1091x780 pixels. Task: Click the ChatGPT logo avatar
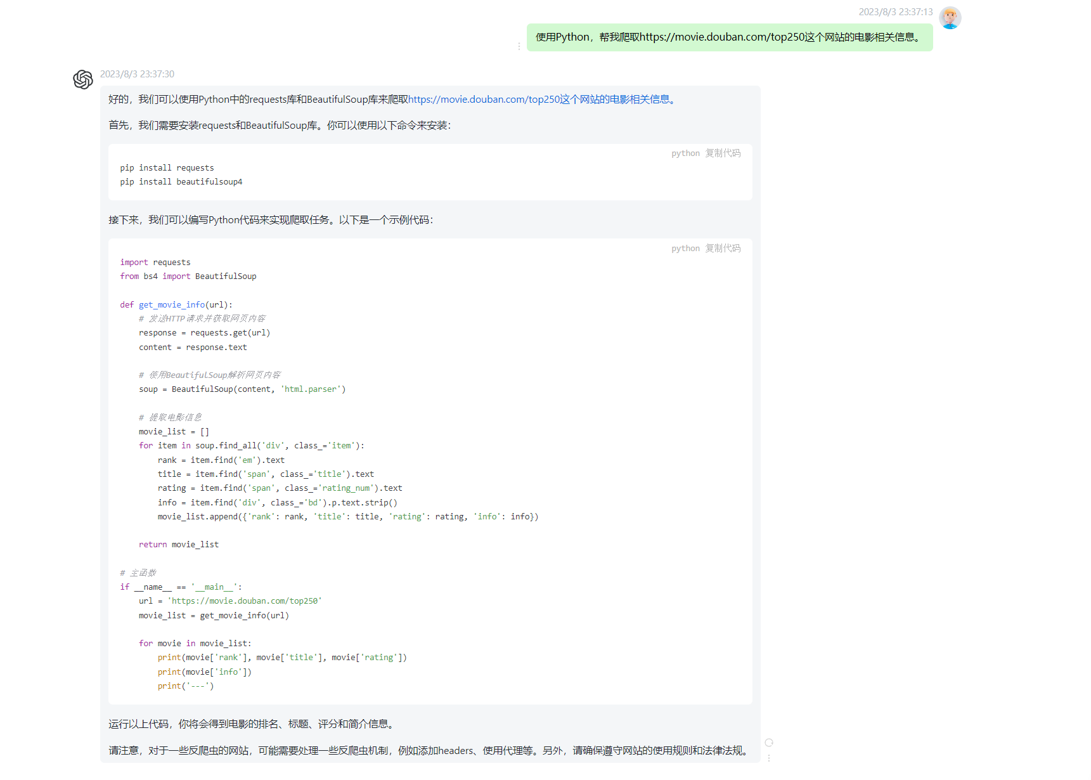pos(83,79)
